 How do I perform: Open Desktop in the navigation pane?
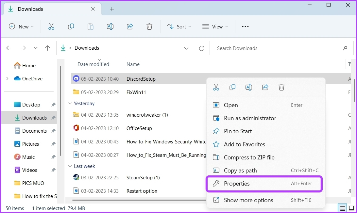pyautogui.click(x=27, y=105)
